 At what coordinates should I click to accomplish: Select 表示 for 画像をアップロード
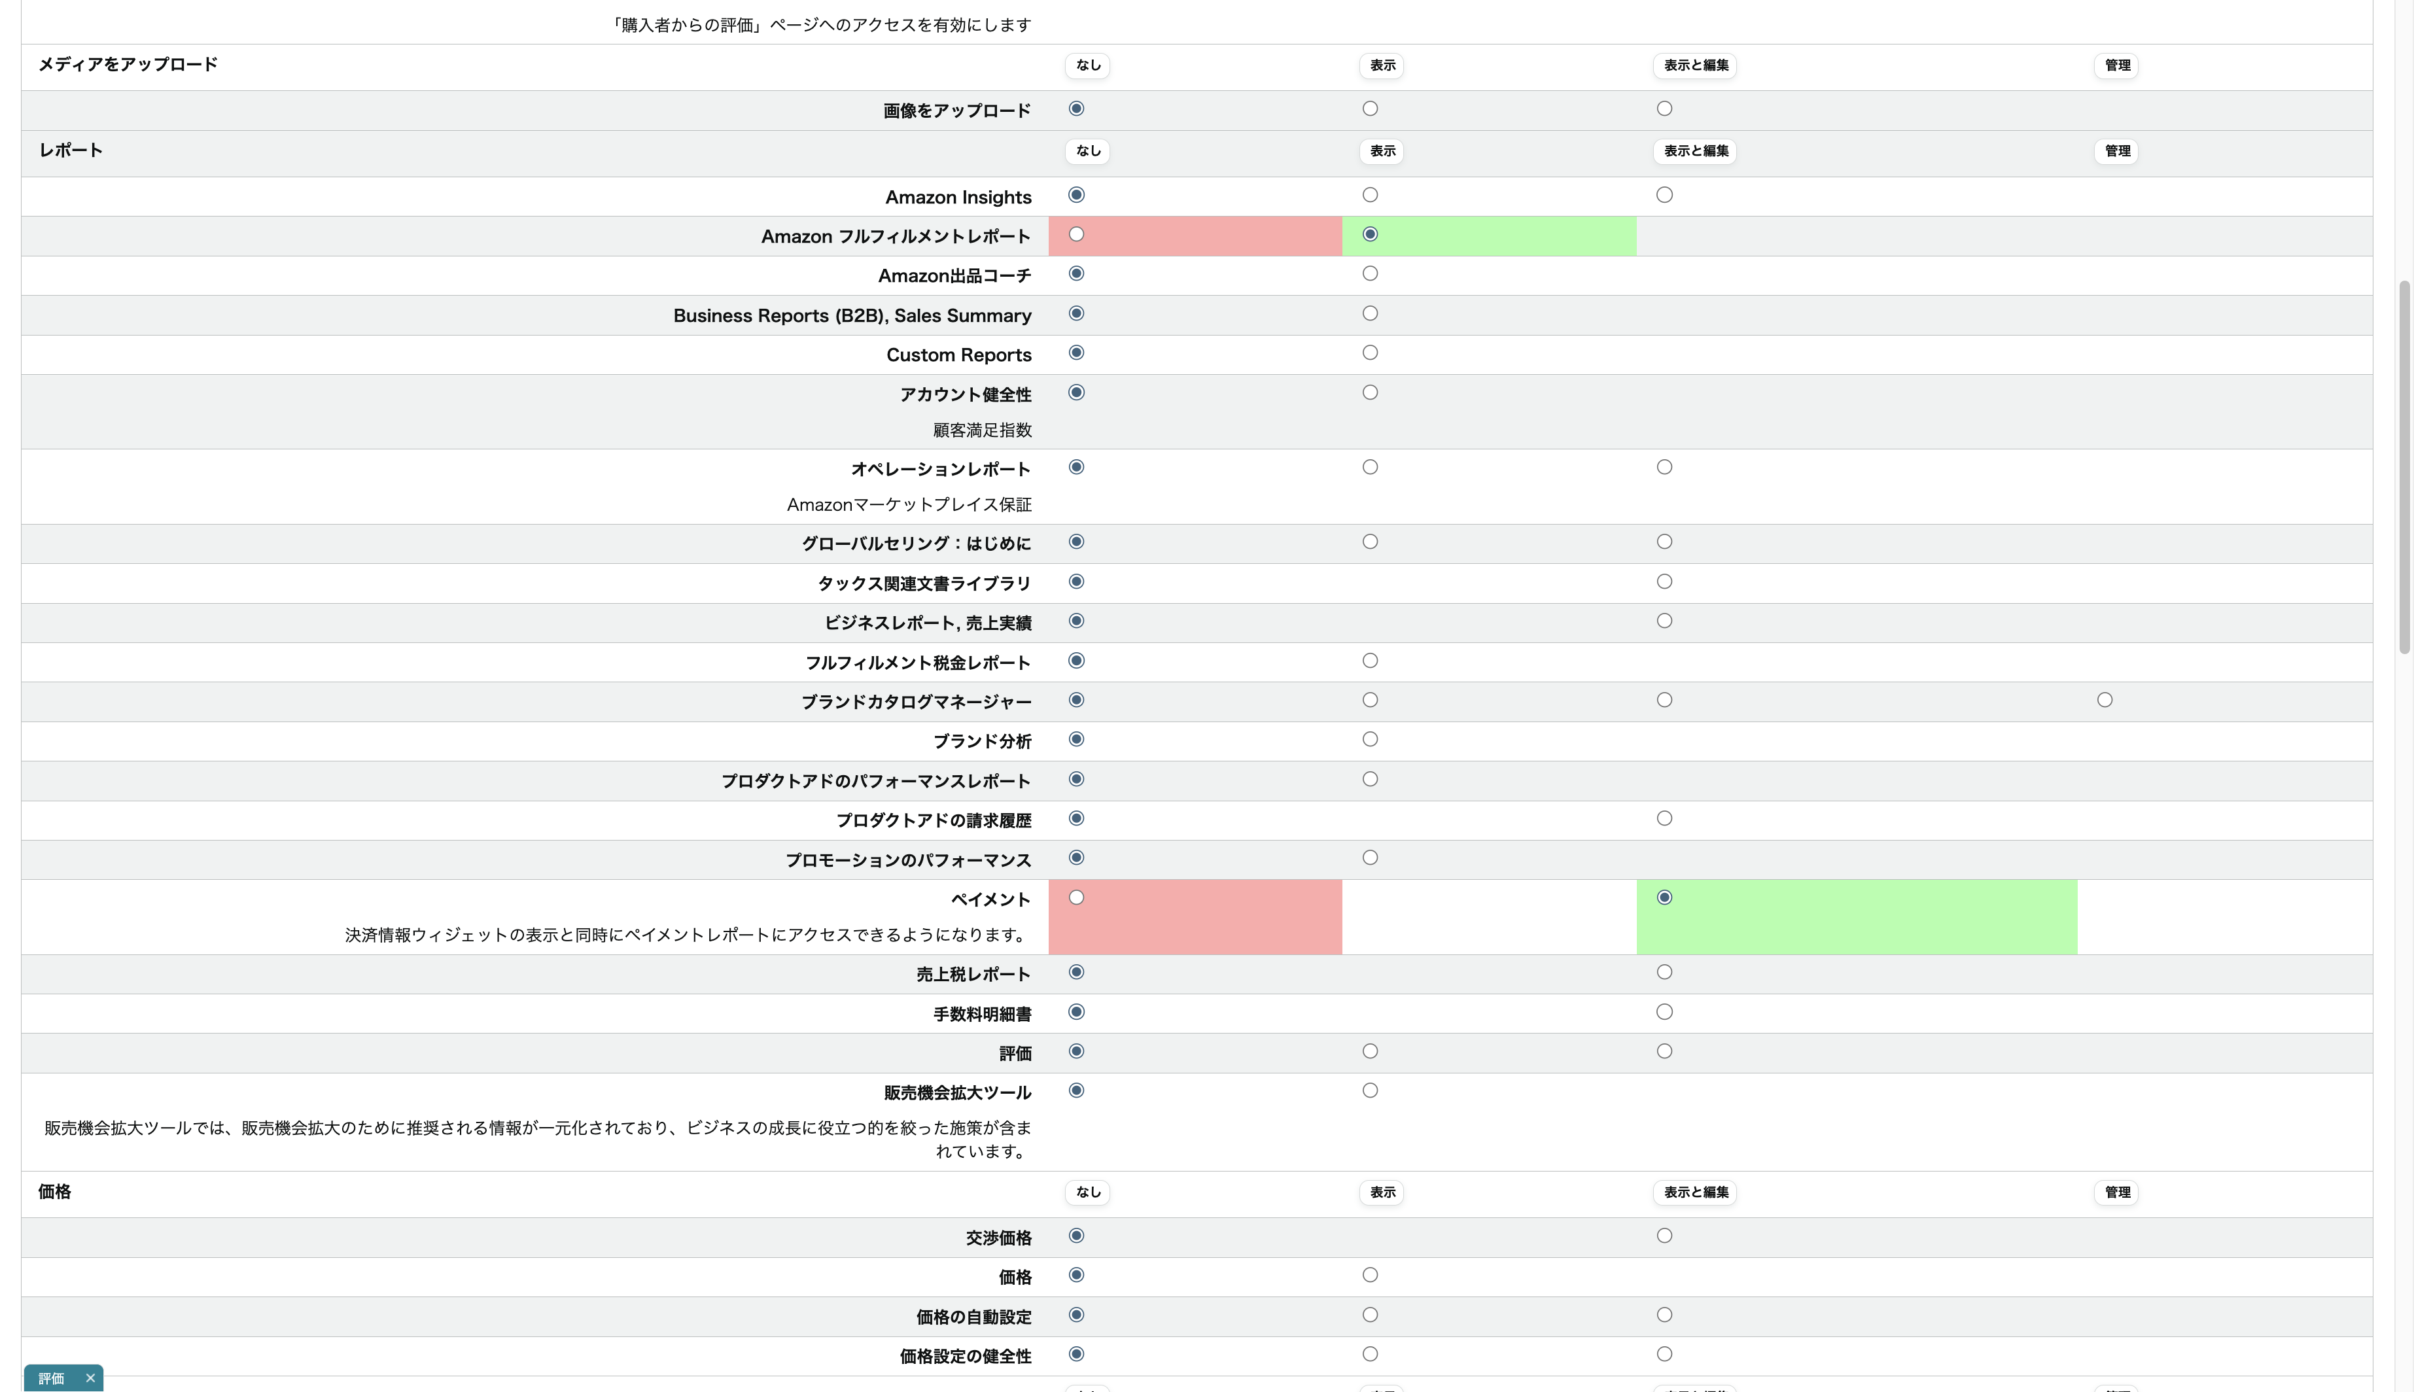coord(1370,108)
